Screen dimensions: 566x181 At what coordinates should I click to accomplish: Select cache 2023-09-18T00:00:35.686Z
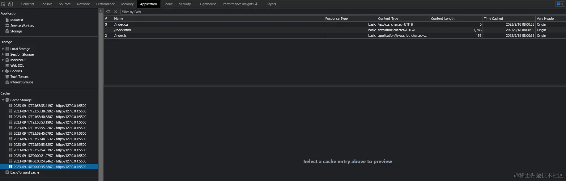tap(49, 167)
